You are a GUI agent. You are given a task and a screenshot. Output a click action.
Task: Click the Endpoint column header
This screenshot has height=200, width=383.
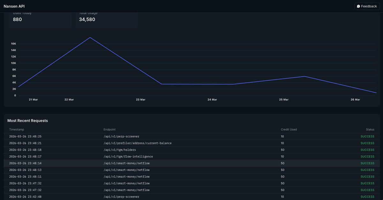[109, 130]
